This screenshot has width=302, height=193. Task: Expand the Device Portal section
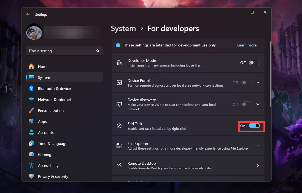(258, 82)
